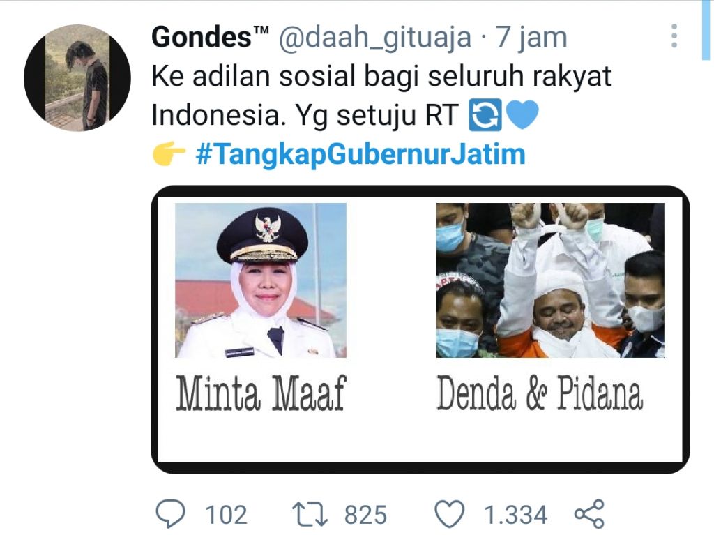The height and width of the screenshot is (535, 714).
Task: Click the blue refresh arrows emoji
Action: 485,115
